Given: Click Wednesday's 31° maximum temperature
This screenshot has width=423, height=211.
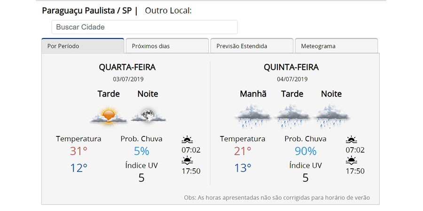Looking at the screenshot, I should point(79,151).
